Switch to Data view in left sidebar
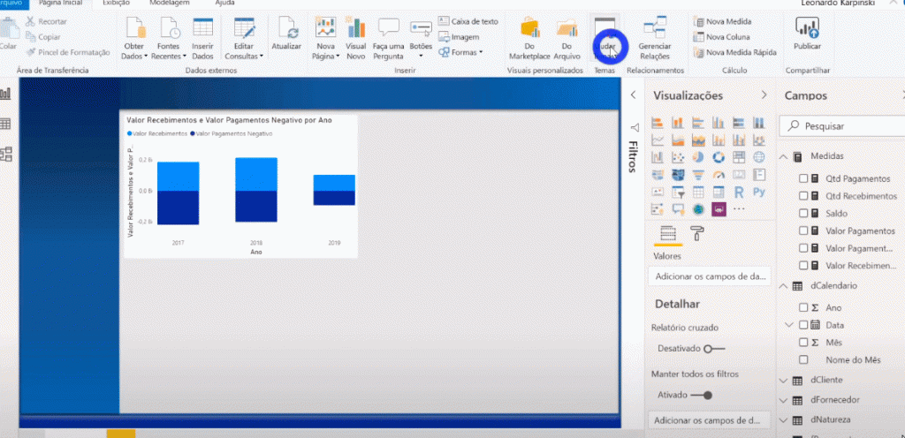The image size is (905, 438). pos(6,124)
